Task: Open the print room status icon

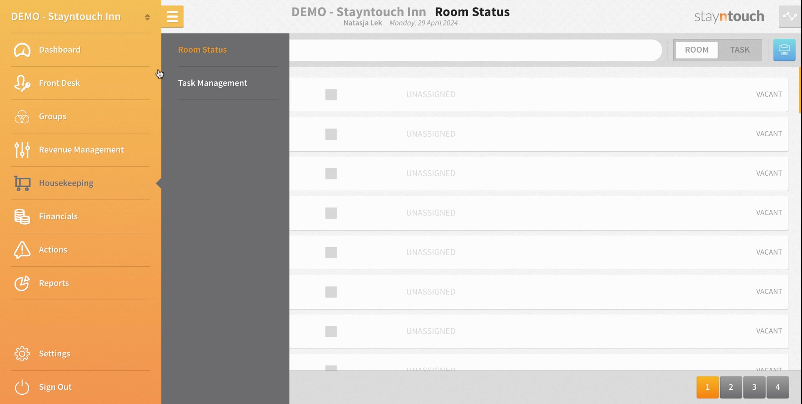Action: click(x=784, y=50)
